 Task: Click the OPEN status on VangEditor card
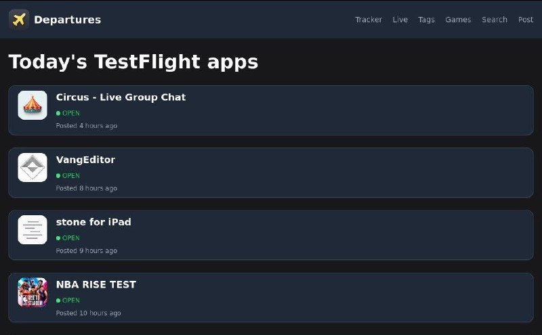point(68,175)
